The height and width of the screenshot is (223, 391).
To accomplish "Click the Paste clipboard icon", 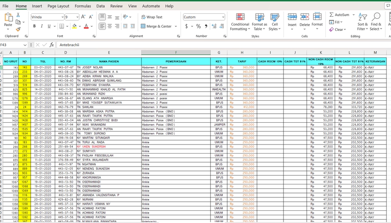I will click(x=8, y=17).
